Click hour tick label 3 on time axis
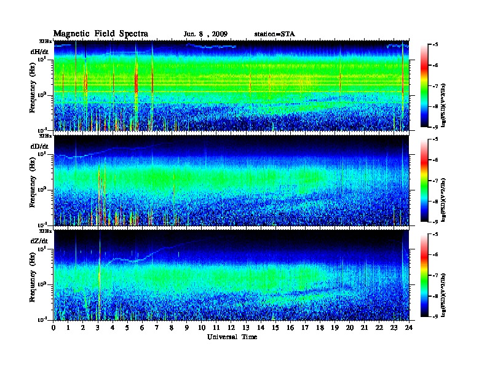The image size is (487, 376). pos(98,327)
